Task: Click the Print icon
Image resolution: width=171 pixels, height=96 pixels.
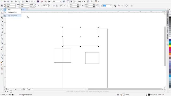Action: (x=11, y=2)
